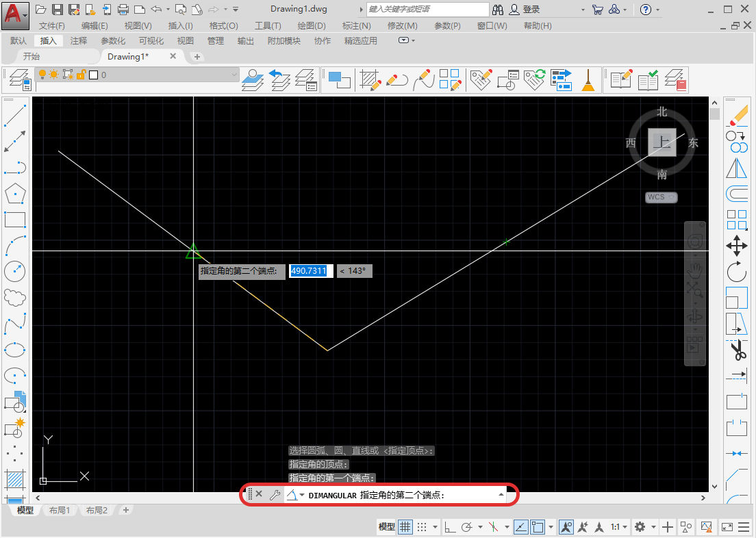Add a new drawing tab with plus button
The height and width of the screenshot is (538, 756).
197,56
